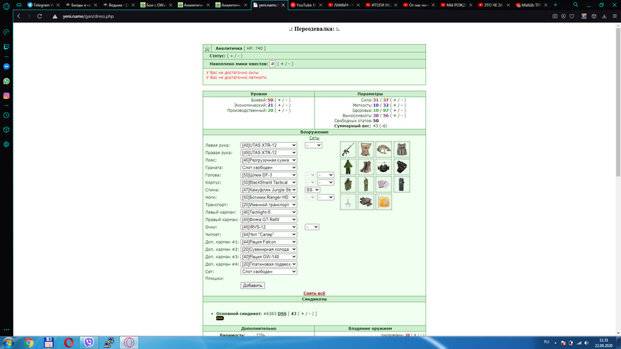Viewport: 621px width, 349px height.
Task: Open Левый карман dropdown showing Tactilight-S
Action: click(268, 212)
